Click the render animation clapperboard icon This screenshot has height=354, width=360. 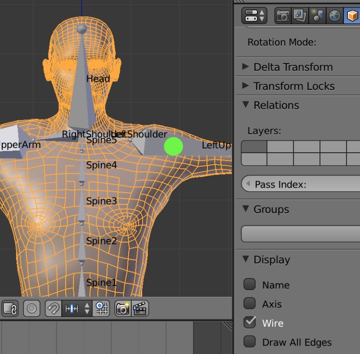click(140, 308)
